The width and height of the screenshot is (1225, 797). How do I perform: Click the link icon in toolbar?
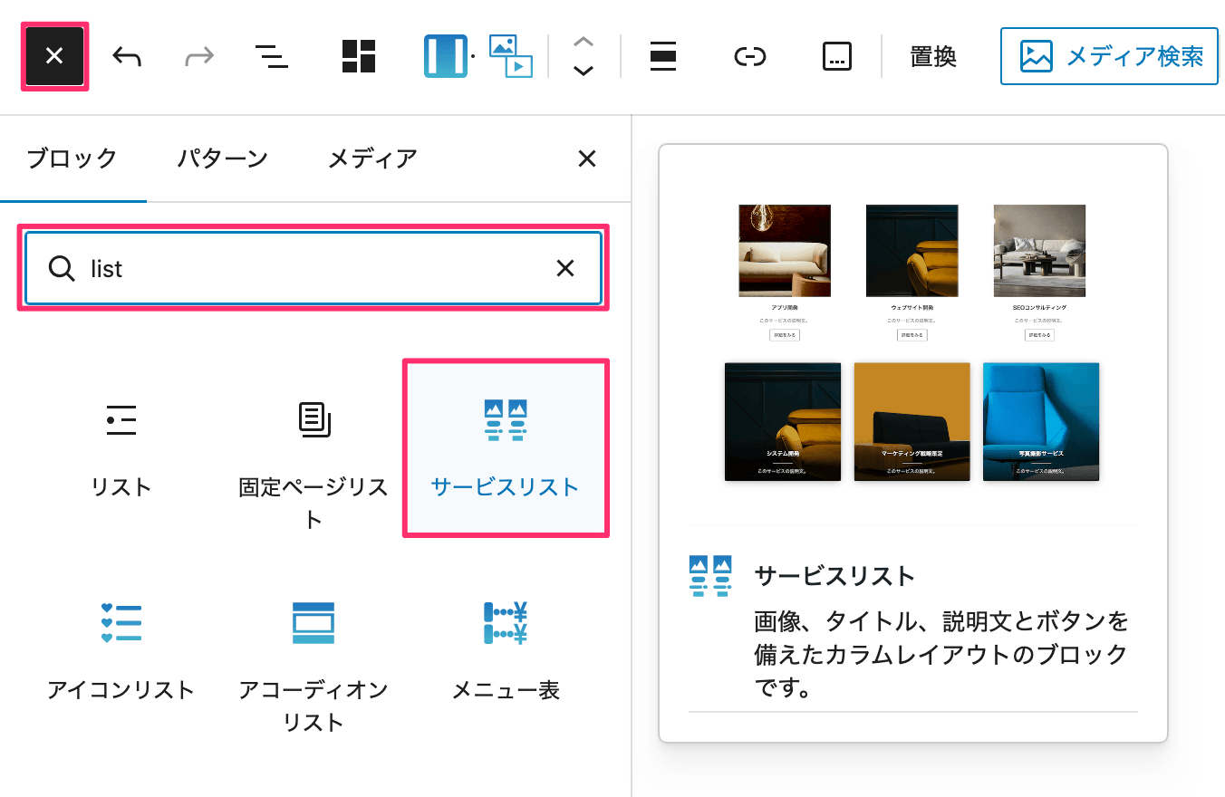(749, 56)
